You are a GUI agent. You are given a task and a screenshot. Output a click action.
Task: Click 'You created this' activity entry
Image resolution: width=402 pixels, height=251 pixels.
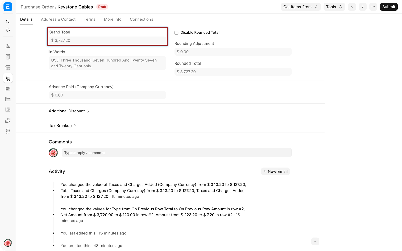click(x=91, y=246)
